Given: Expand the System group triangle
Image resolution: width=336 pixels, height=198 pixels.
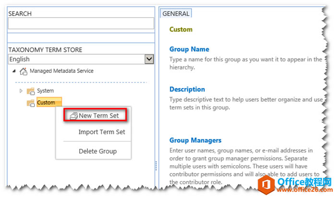Looking at the screenshot, I should 21,91.
